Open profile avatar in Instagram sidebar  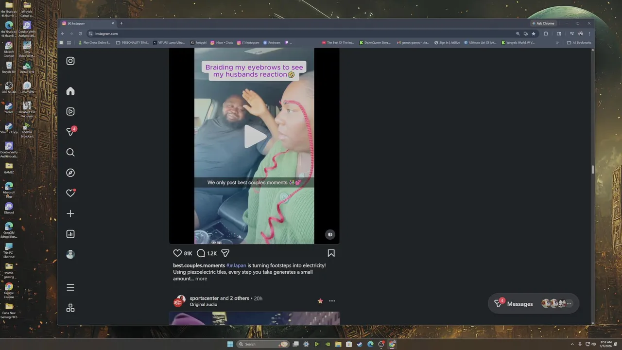(x=70, y=254)
